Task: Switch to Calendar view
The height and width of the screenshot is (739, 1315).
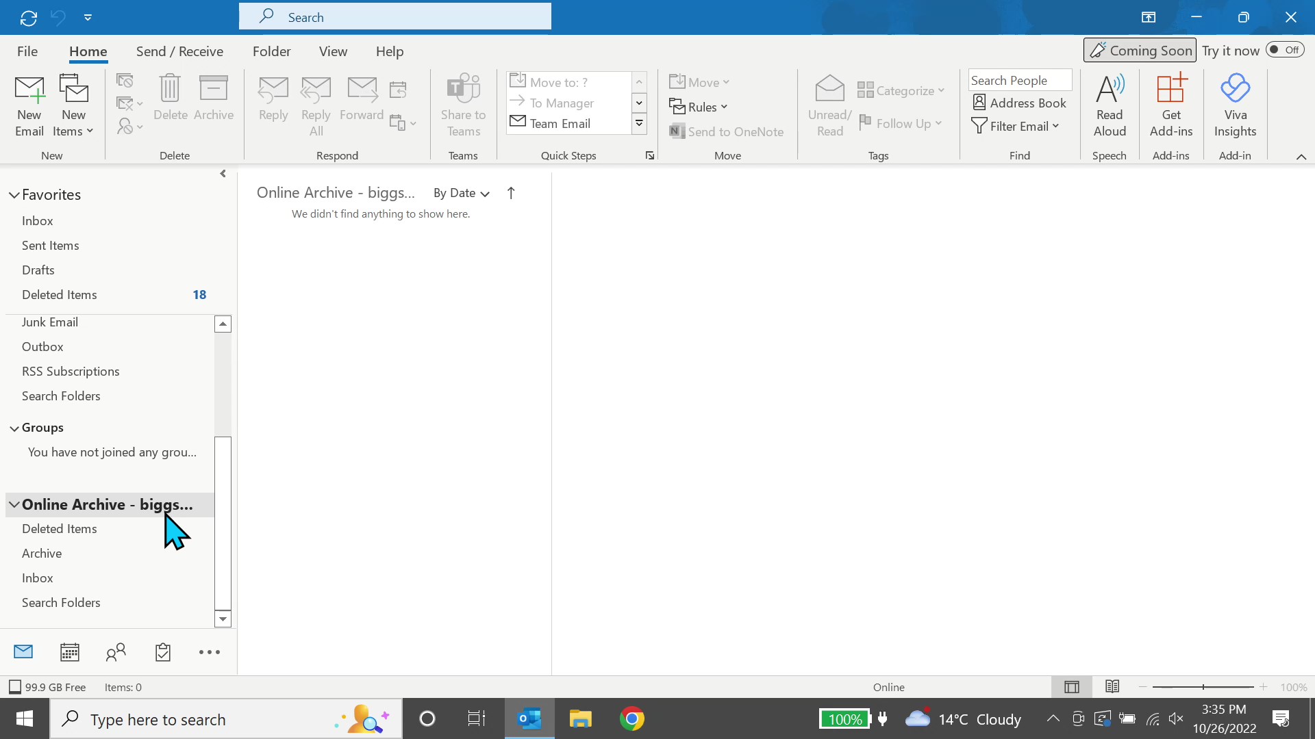Action: click(x=69, y=651)
